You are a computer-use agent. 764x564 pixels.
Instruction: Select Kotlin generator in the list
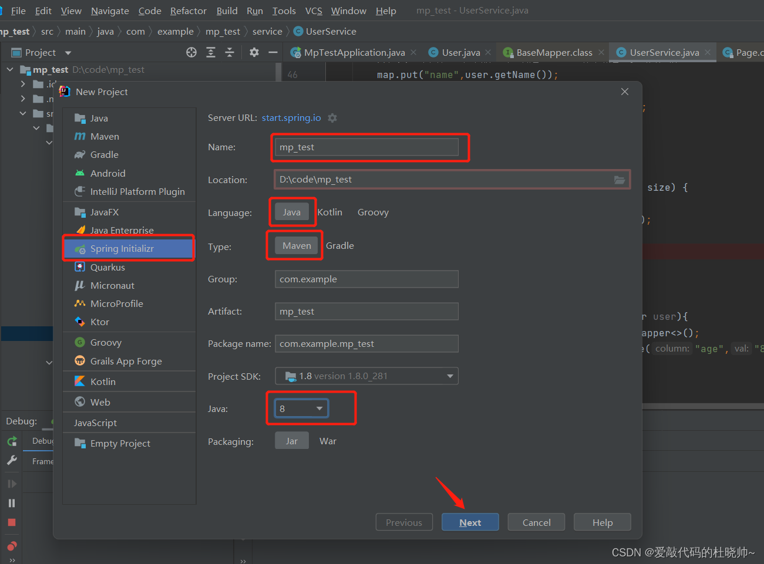tap(129, 381)
